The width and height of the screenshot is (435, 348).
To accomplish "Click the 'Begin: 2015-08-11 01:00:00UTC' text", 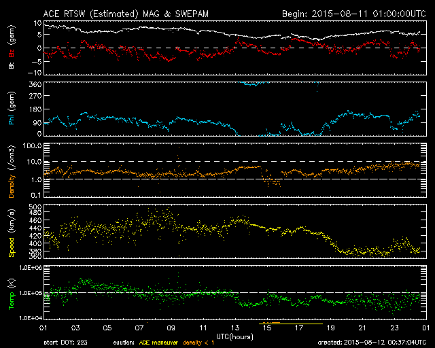I will tap(353, 14).
